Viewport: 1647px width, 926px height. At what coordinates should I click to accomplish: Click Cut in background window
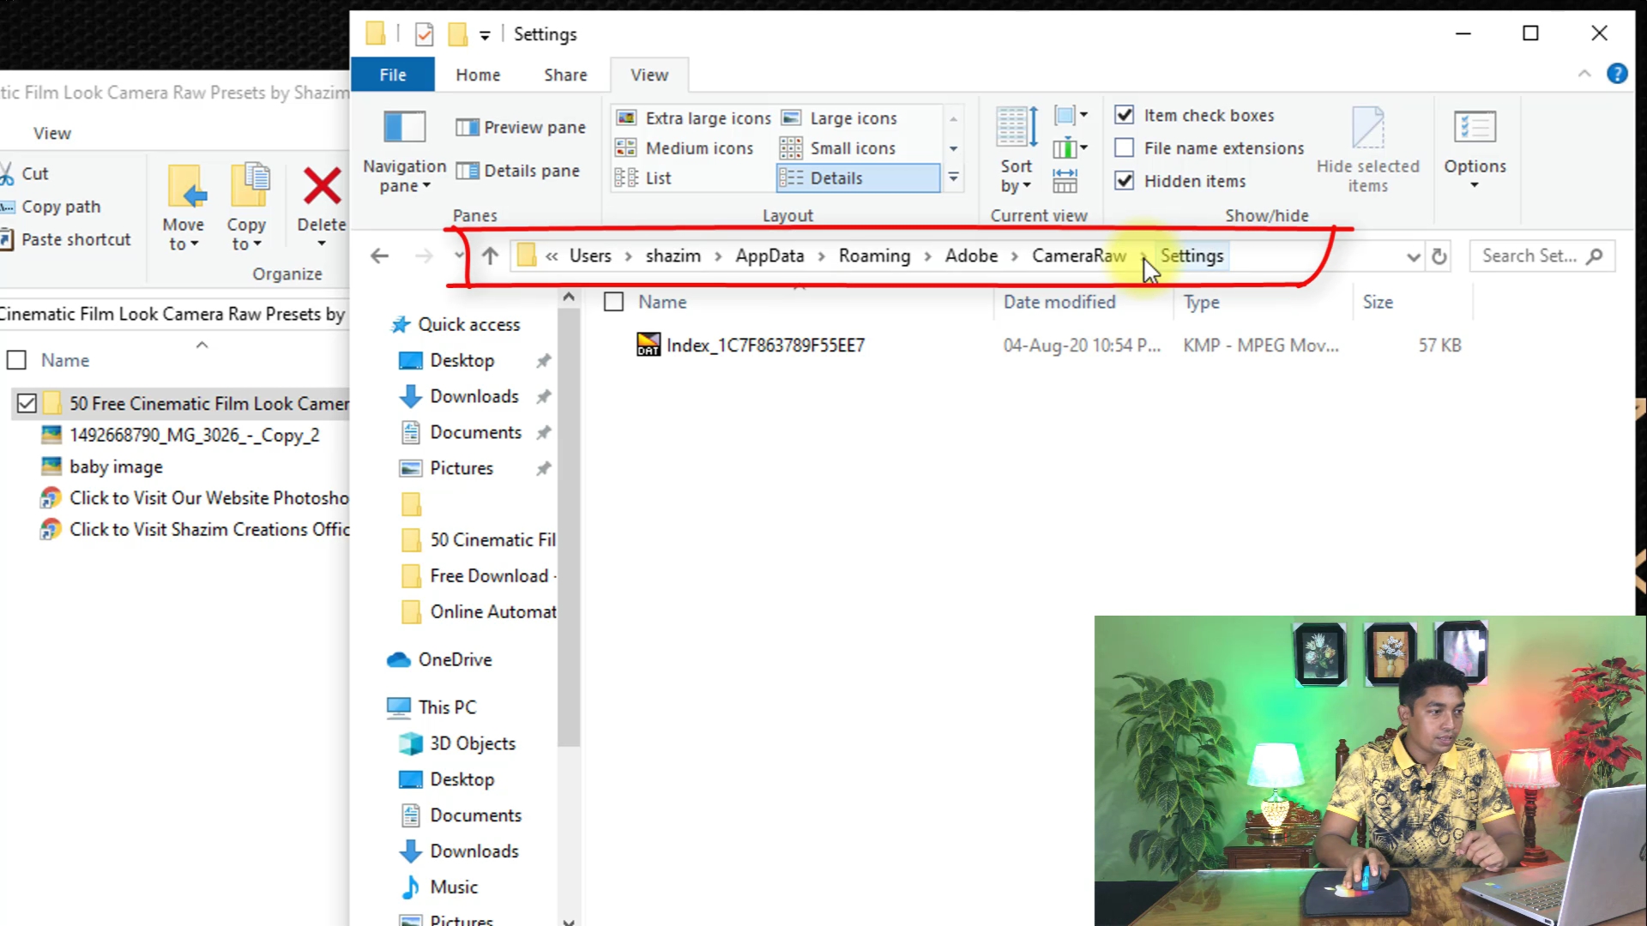click(x=26, y=173)
